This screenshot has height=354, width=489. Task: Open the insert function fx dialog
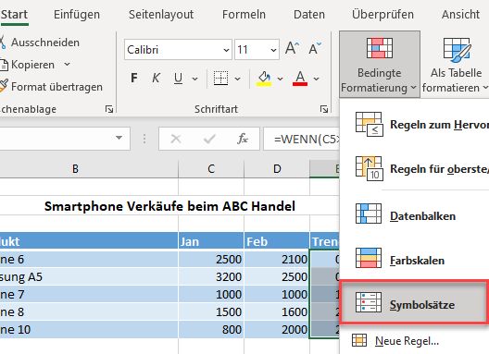click(x=243, y=139)
